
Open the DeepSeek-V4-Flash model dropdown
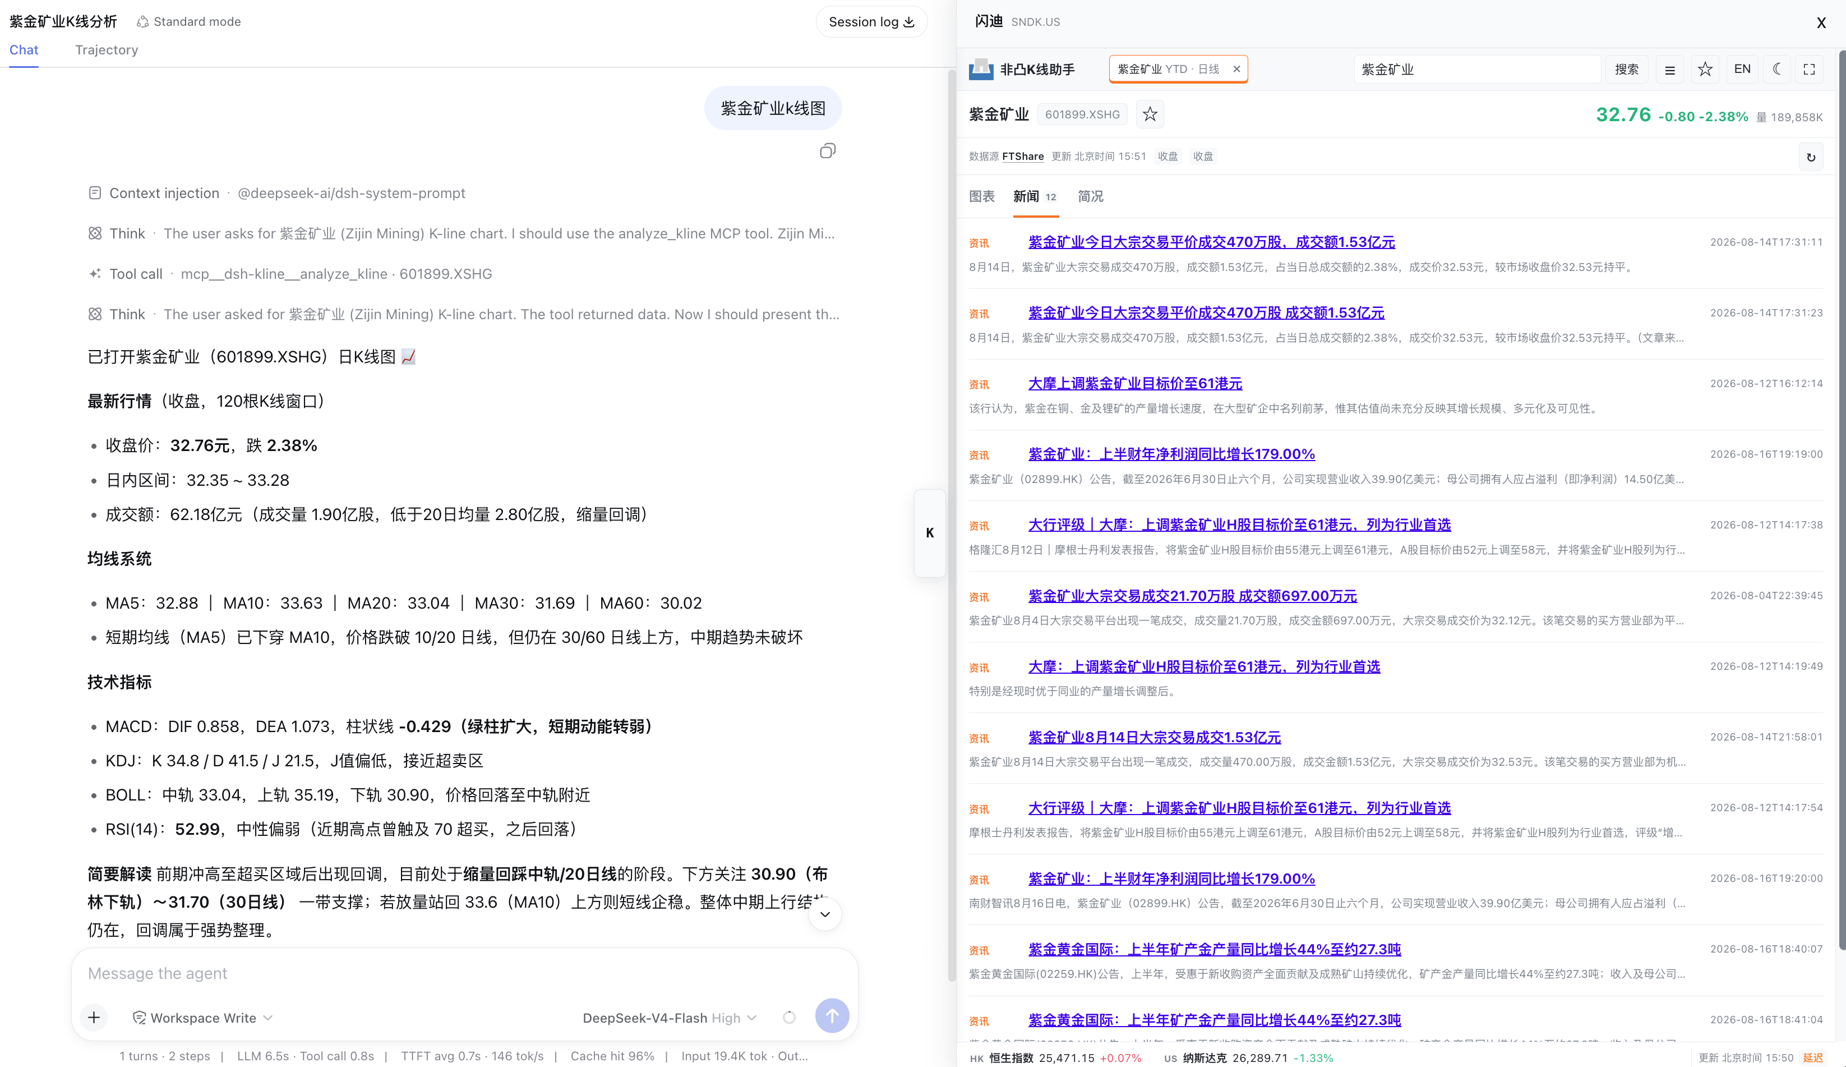click(x=670, y=1018)
